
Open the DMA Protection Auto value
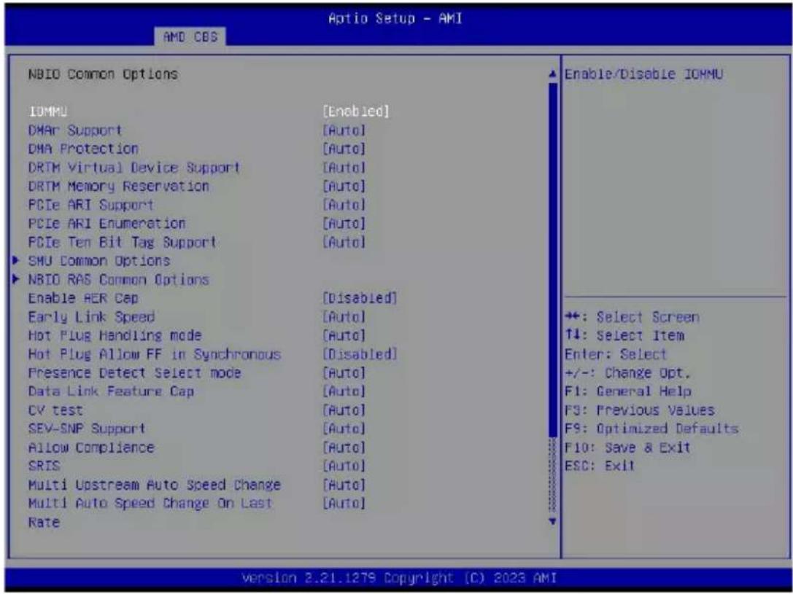pyautogui.click(x=344, y=149)
